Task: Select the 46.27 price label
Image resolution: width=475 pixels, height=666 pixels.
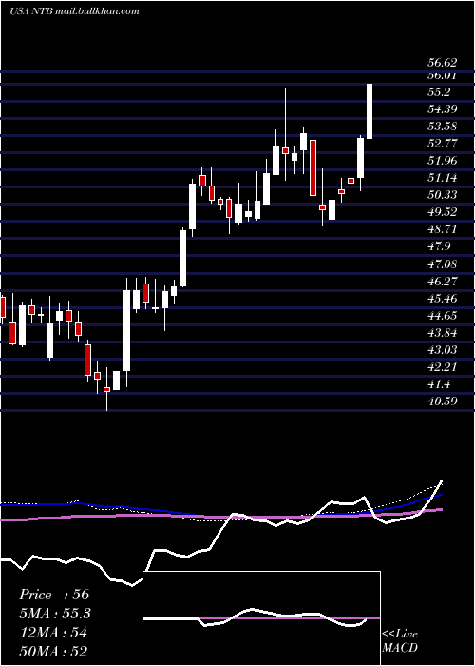Action: 442,282
